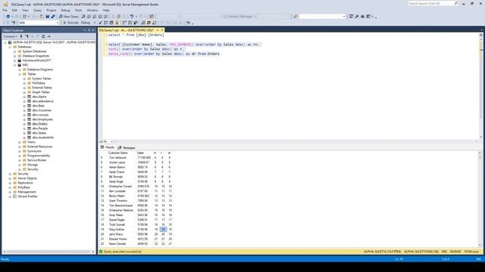The image size is (485, 272).
Task: Click the Save file icon
Action: click(x=47, y=17)
